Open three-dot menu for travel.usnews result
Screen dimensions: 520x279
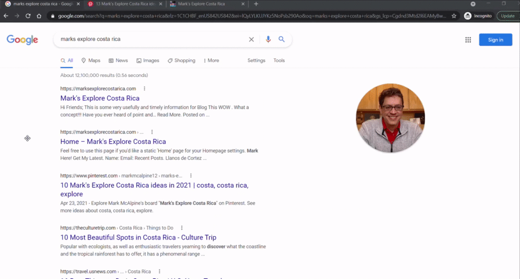[159, 271]
